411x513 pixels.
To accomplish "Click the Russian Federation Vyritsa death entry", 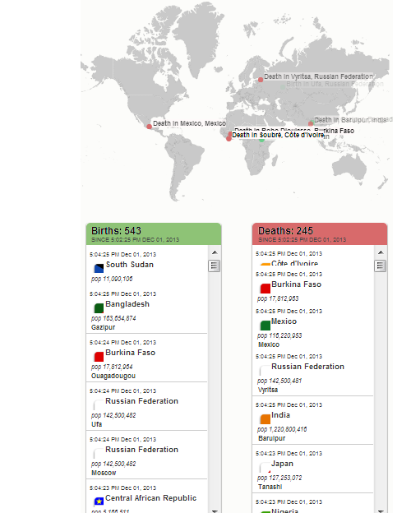I will click(312, 372).
